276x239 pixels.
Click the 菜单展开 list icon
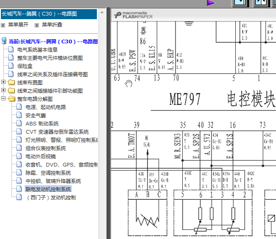3,25
